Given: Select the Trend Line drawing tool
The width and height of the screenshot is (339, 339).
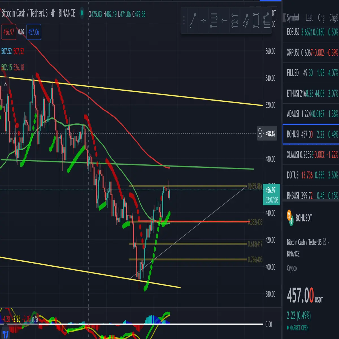Looking at the screenshot, I should 193,20.
